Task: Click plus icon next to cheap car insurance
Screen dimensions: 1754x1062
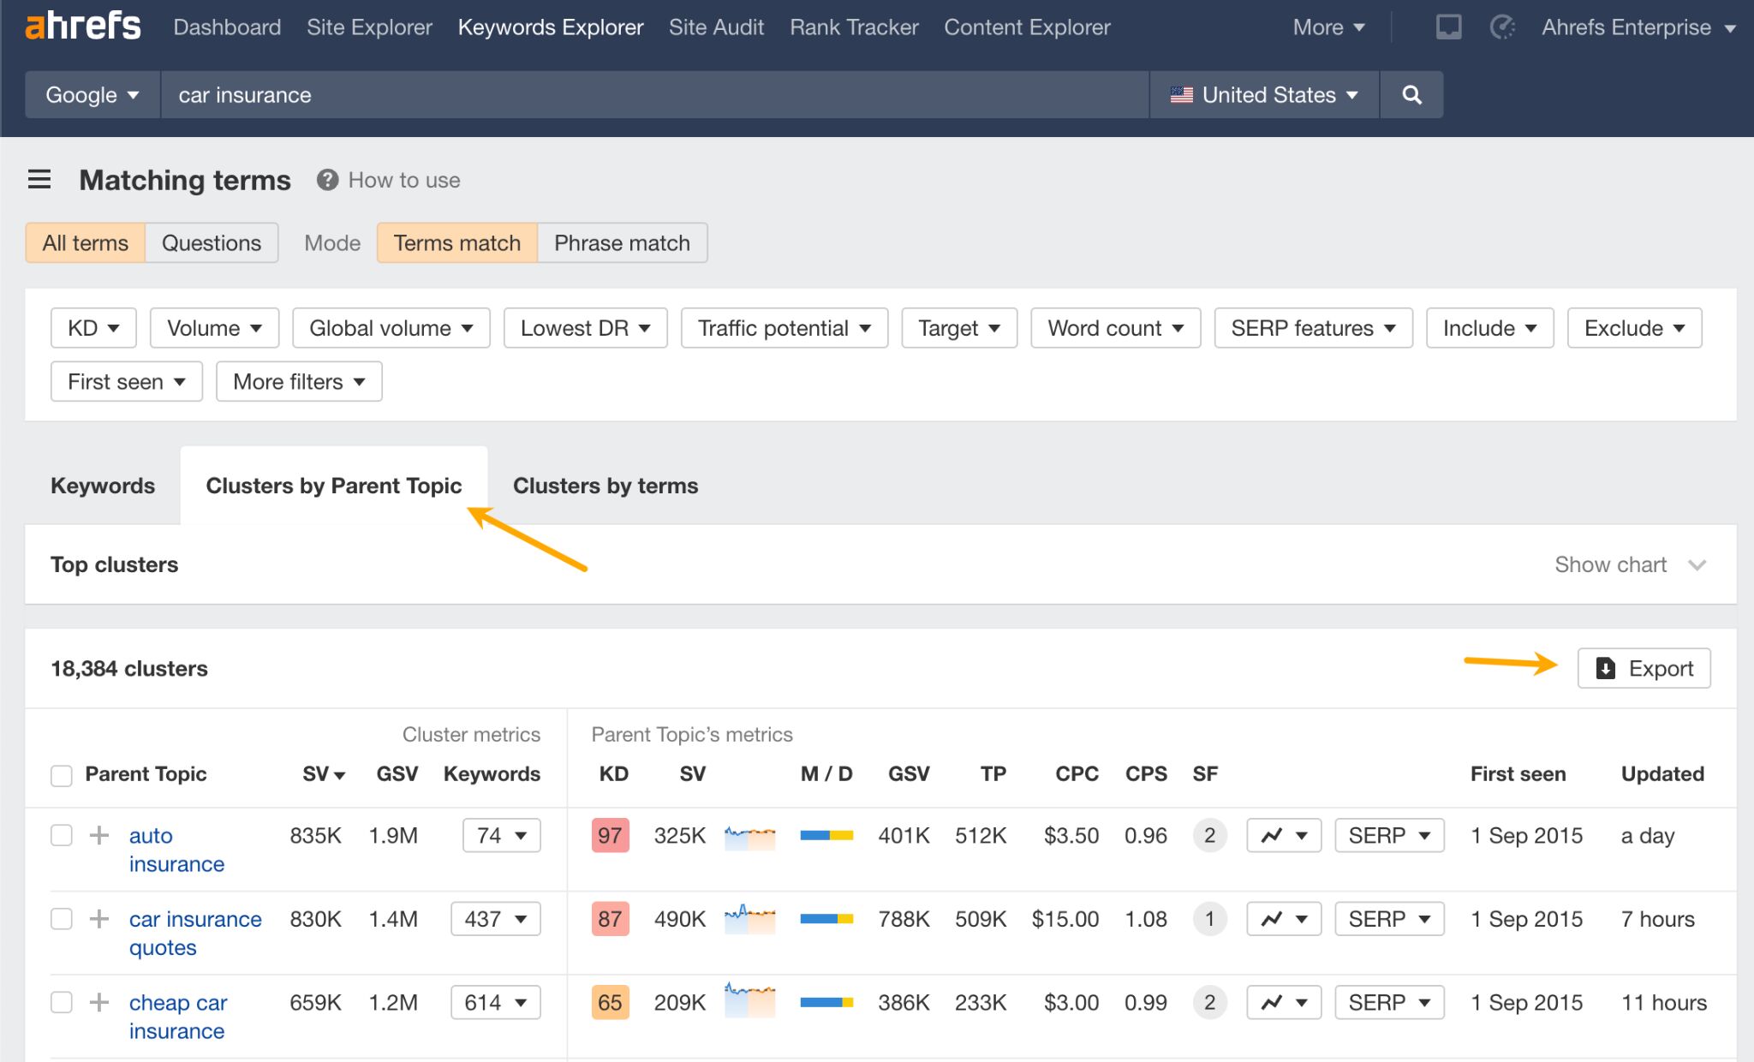Action: tap(99, 1002)
